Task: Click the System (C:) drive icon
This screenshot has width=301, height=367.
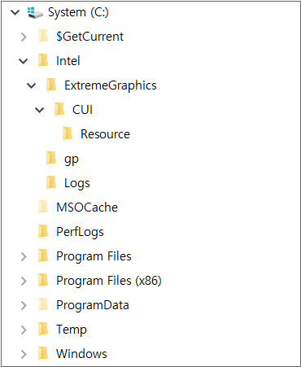Action: click(35, 12)
